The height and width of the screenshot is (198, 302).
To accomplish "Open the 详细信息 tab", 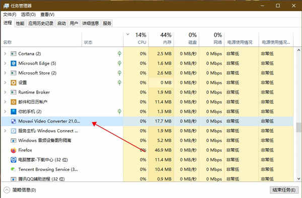I will tap(91, 24).
